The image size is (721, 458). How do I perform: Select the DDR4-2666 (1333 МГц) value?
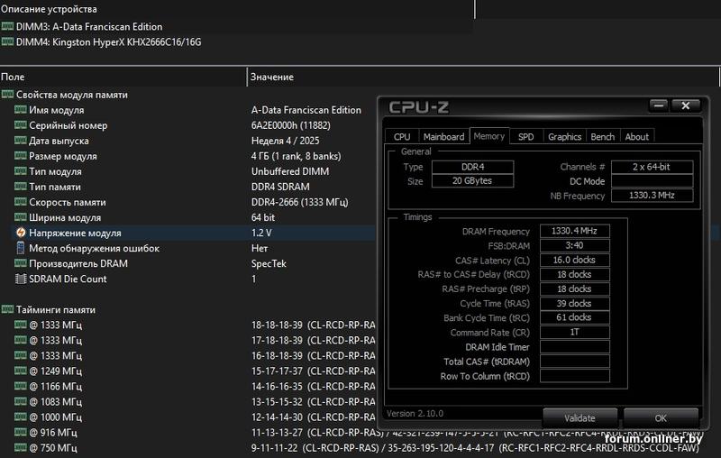click(300, 202)
